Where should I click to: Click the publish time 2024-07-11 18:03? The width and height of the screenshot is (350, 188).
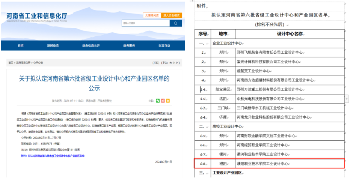point(74,101)
